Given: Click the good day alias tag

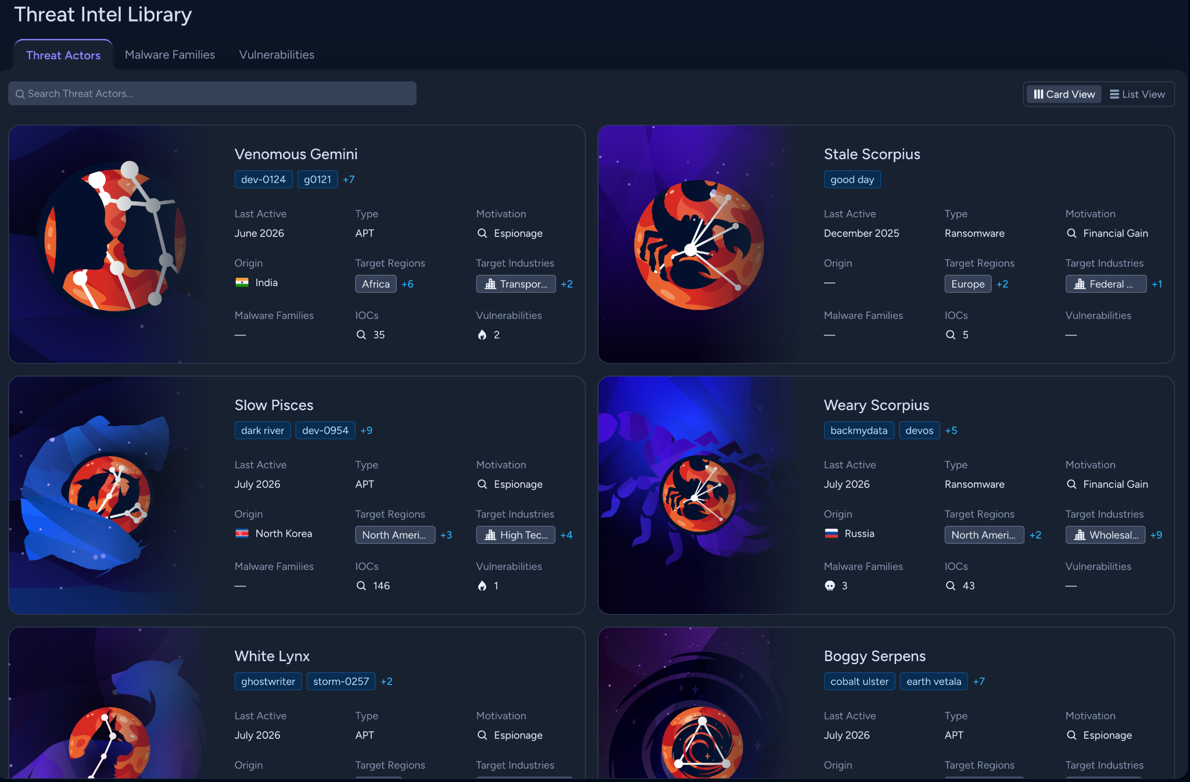Looking at the screenshot, I should click(x=852, y=180).
